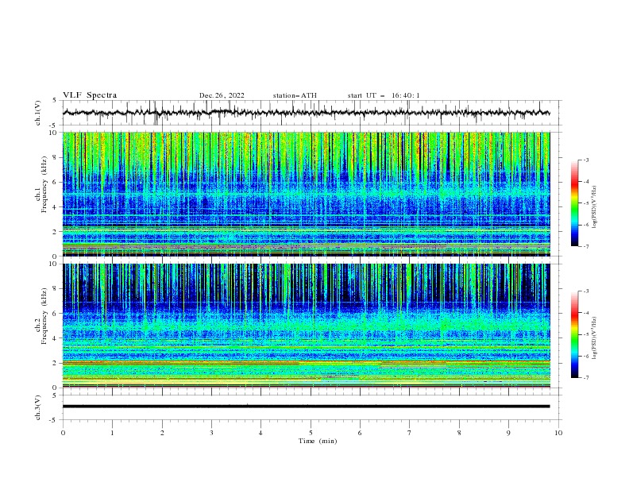Click the ch.1 voltage waveform trace

tap(306, 113)
